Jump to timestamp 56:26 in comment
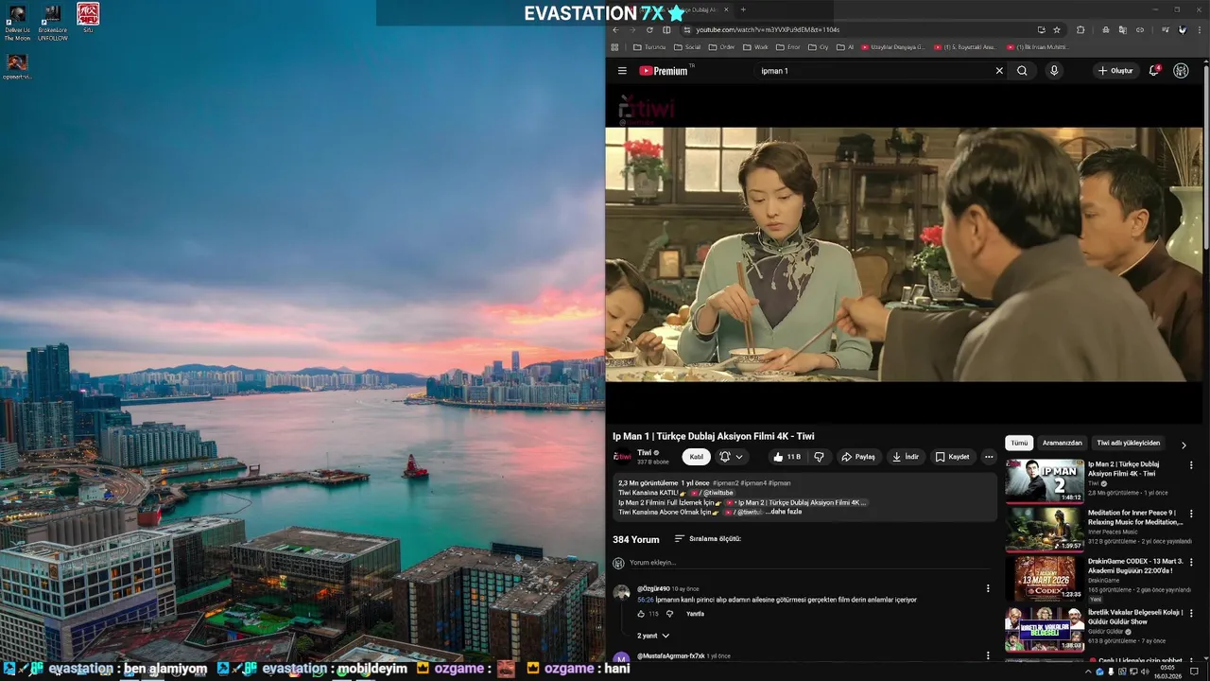 click(x=646, y=600)
